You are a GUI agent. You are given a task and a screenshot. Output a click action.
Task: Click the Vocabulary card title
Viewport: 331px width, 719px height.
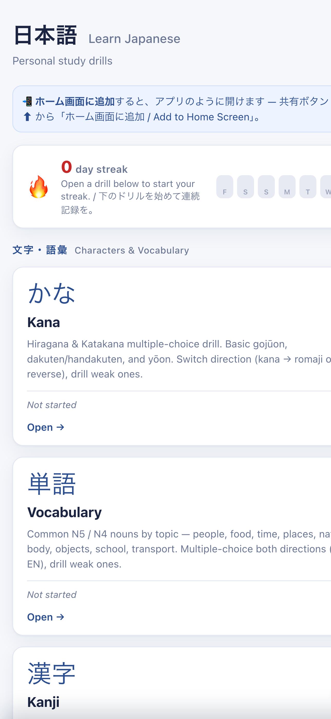tap(64, 513)
